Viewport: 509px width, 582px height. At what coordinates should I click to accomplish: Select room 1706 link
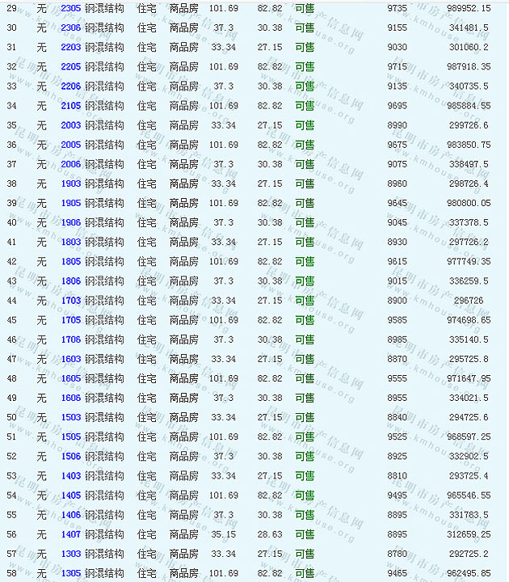pos(70,339)
